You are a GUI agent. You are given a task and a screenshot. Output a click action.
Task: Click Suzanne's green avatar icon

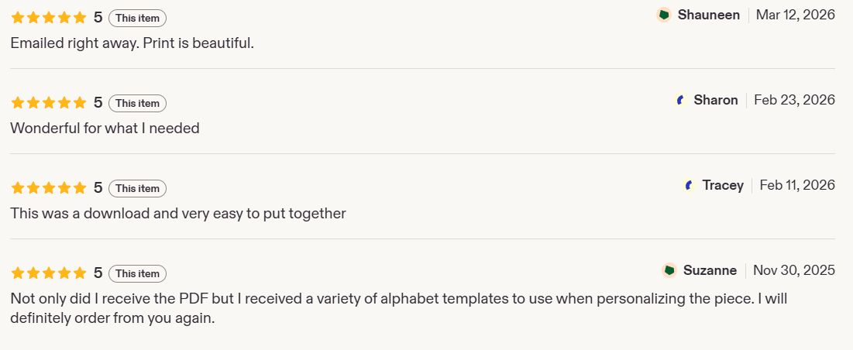[669, 271]
